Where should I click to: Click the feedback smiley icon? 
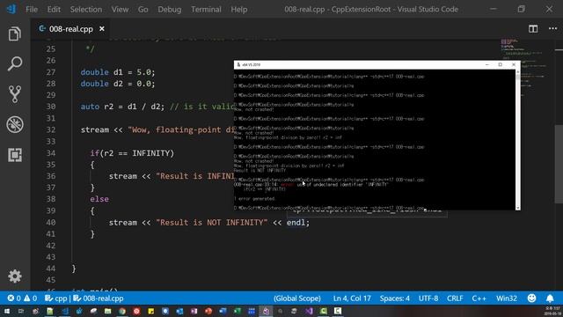point(531,299)
